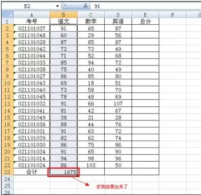This screenshot has width=201, height=195.
Task: Select the math score 40
Action: point(91,69)
